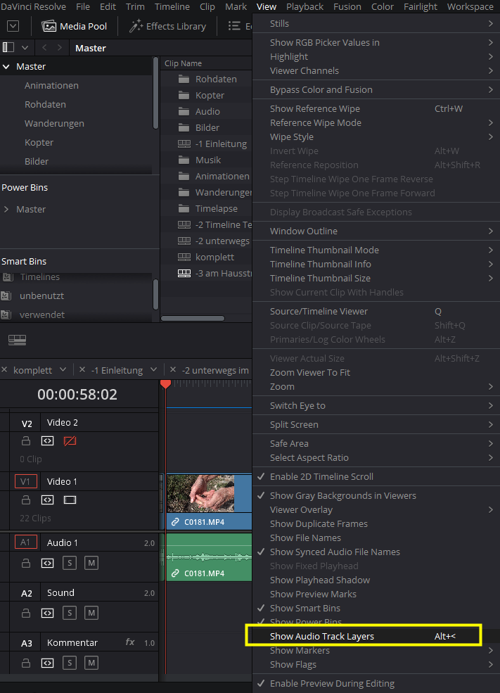Enable the disabled Video 2 track icon
500x693 pixels.
point(70,440)
